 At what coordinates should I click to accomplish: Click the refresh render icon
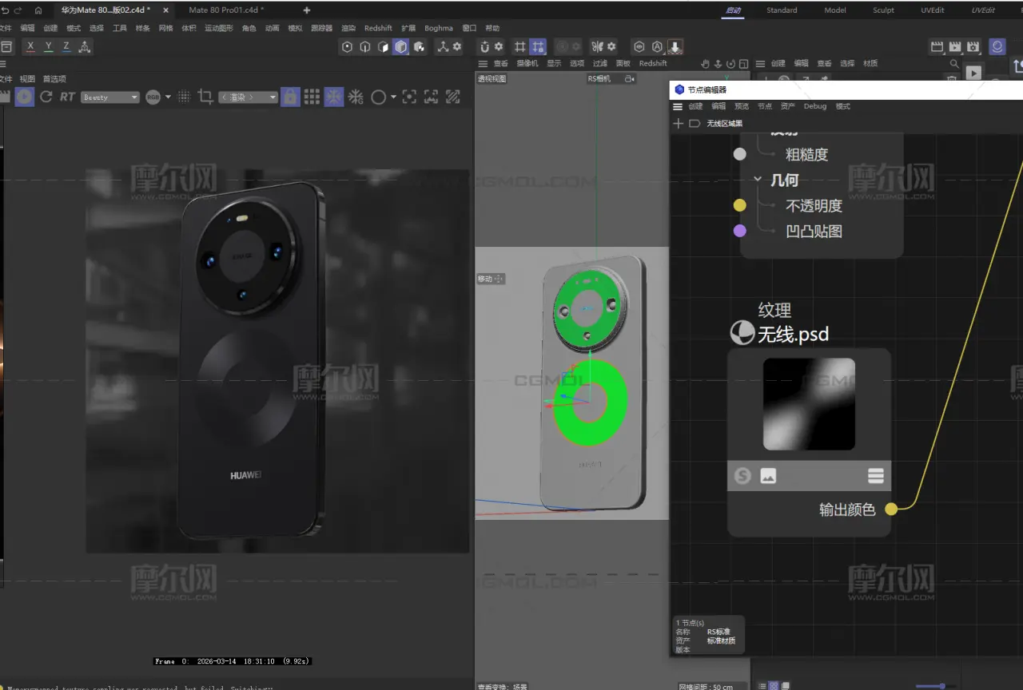(x=46, y=97)
